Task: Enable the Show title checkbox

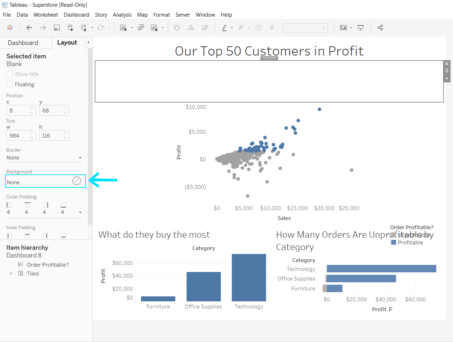Action: (10, 74)
